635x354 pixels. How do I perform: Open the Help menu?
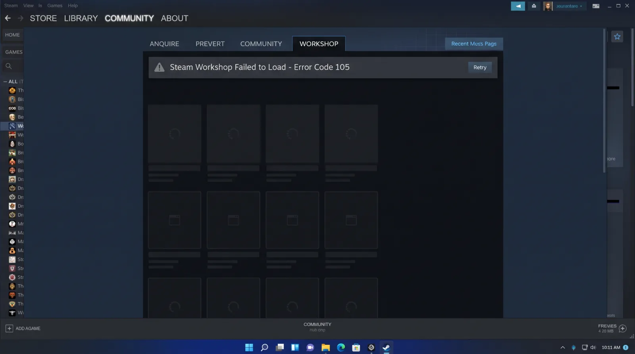coord(73,6)
